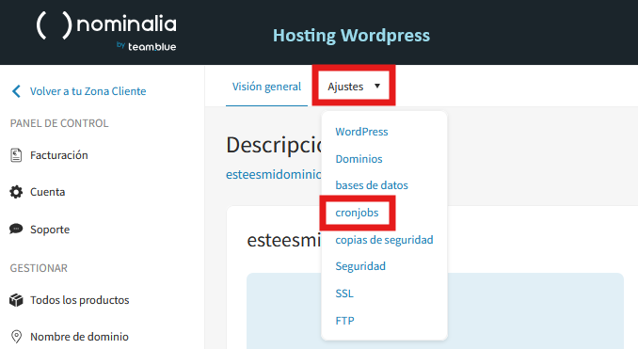This screenshot has width=638, height=349.
Task: Select the SSL menu entry
Action: tap(344, 293)
